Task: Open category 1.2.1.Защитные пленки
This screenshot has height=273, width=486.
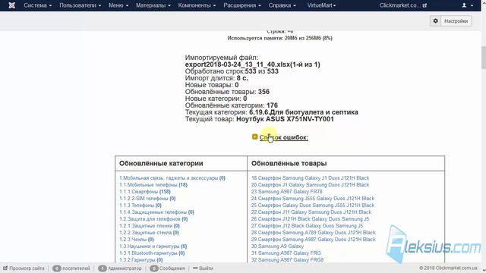Action: [150, 226]
